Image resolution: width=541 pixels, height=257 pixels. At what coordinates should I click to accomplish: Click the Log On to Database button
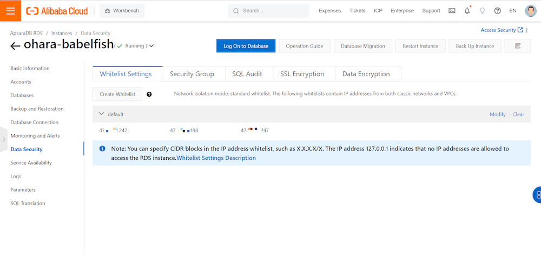click(246, 46)
